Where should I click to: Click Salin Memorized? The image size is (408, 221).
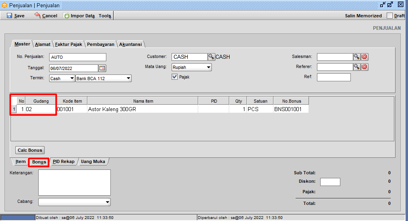[x=363, y=16]
